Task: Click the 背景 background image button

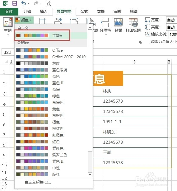Action: coord(119,25)
